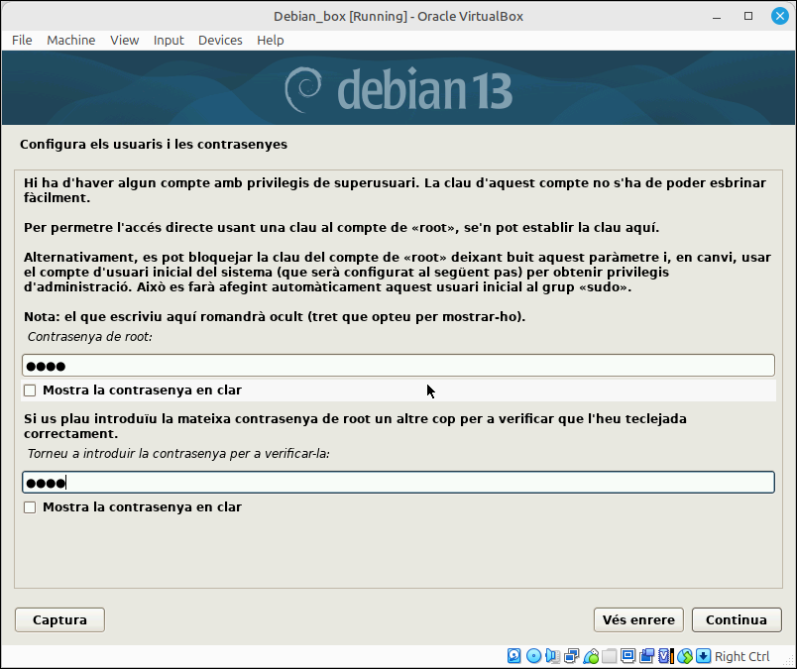Click the paragraph starting 'Nota: el que escriviu'
The width and height of the screenshot is (797, 669).
click(x=275, y=317)
